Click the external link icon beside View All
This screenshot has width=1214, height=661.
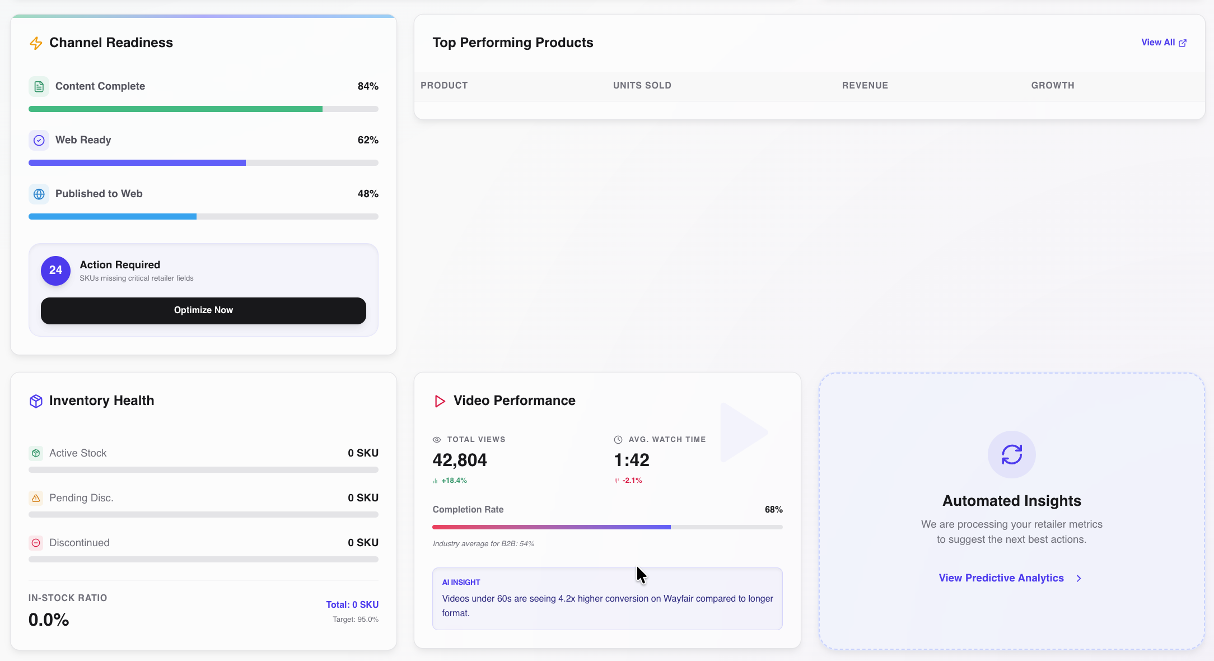click(x=1183, y=43)
